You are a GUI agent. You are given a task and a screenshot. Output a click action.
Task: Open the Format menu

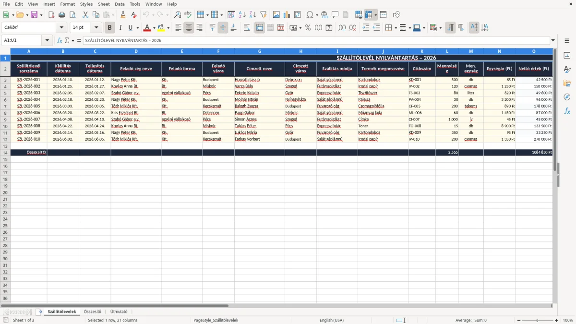click(x=67, y=4)
